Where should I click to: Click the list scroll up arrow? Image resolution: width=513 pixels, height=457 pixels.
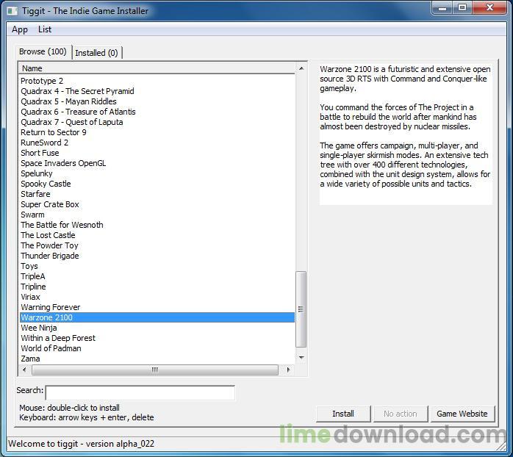[301, 69]
